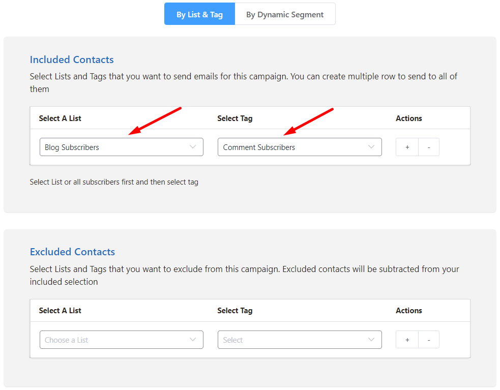This screenshot has width=500, height=390.
Task: Click the chevron arrow in Comment Subscribers field
Action: 371,146
